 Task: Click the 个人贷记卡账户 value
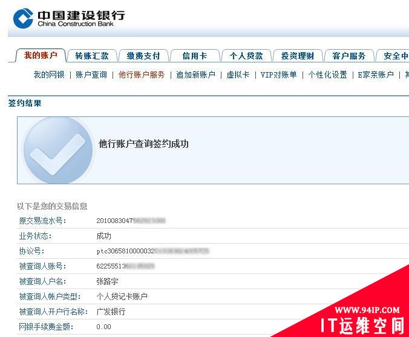(122, 296)
